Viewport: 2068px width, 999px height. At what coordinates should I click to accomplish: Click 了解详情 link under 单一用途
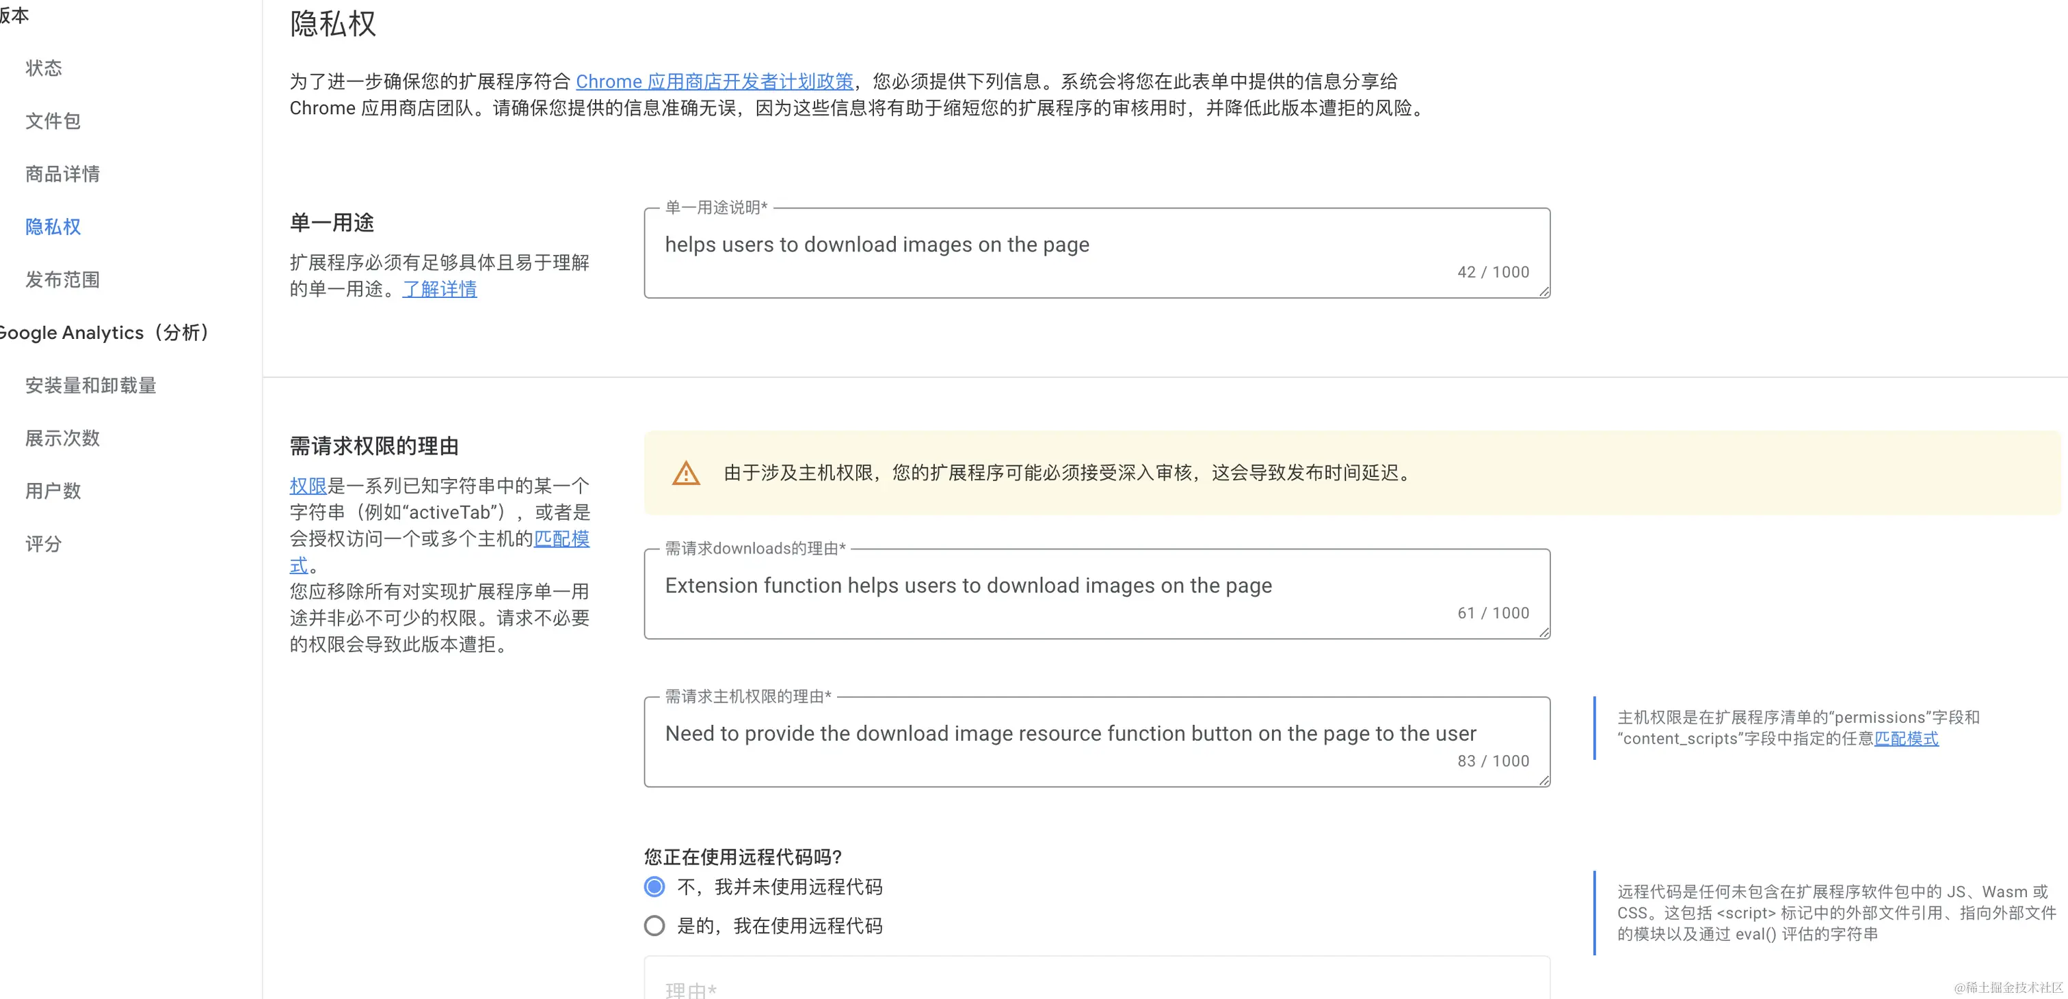click(x=439, y=289)
